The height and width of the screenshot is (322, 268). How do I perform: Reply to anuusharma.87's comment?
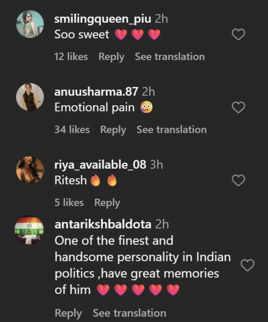[x=113, y=130]
